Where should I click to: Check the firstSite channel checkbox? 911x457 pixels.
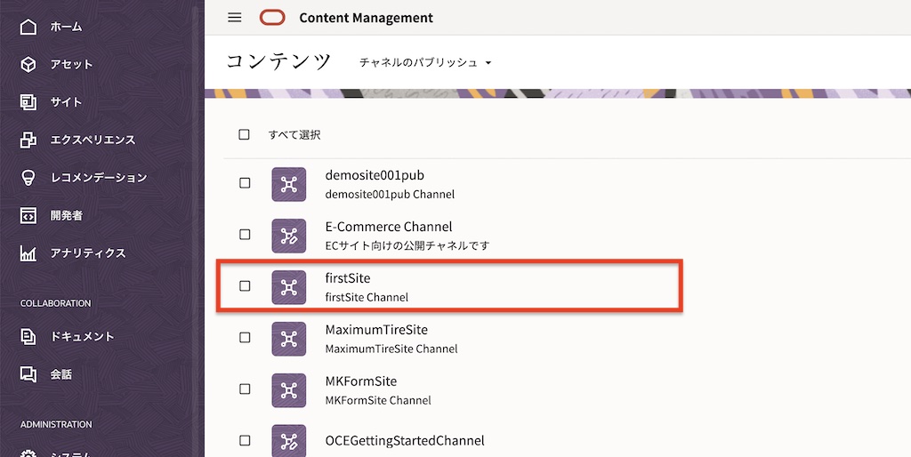(245, 286)
